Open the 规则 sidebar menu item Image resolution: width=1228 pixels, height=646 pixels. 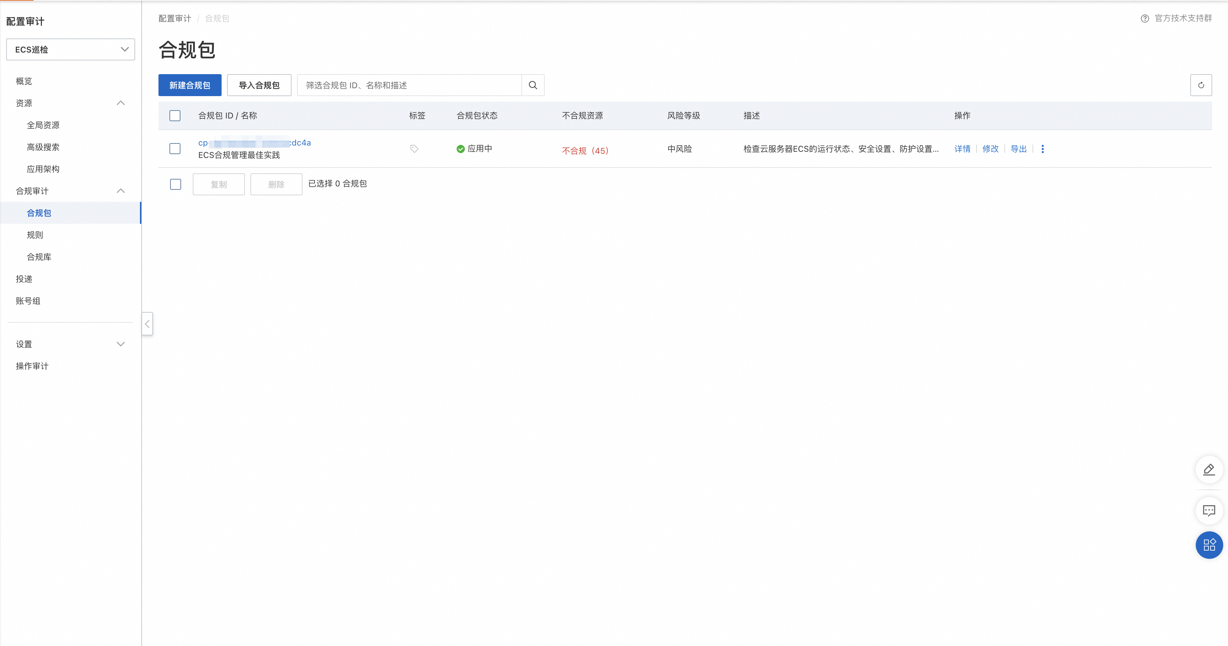35,235
